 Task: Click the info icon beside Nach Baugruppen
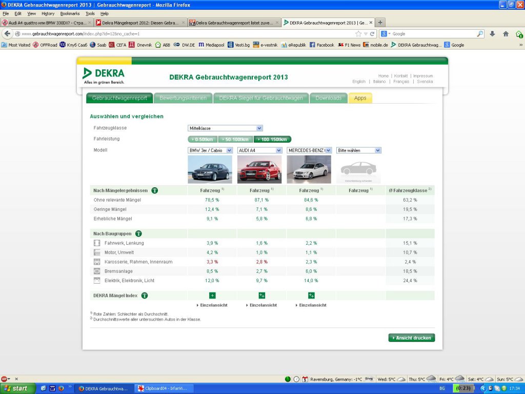(138, 233)
